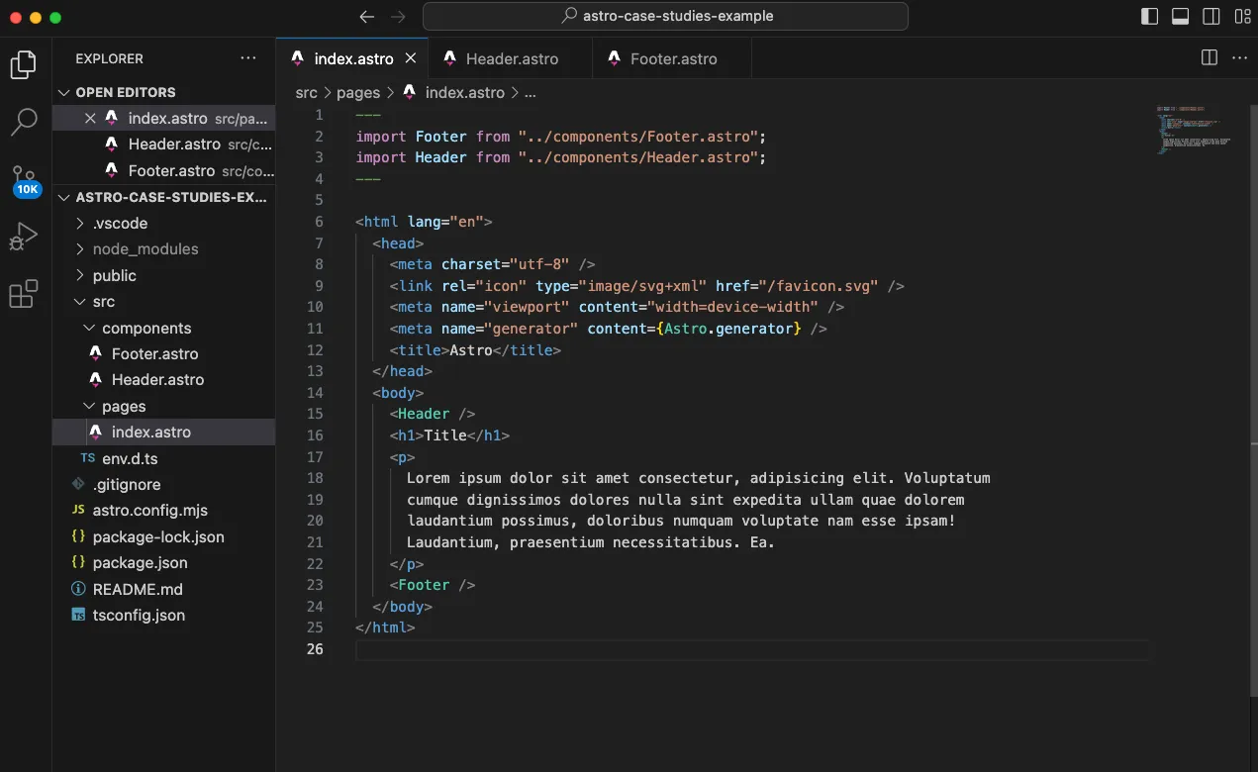Expand the node_modules folder
Screen dimensions: 1258x772
point(163,249)
